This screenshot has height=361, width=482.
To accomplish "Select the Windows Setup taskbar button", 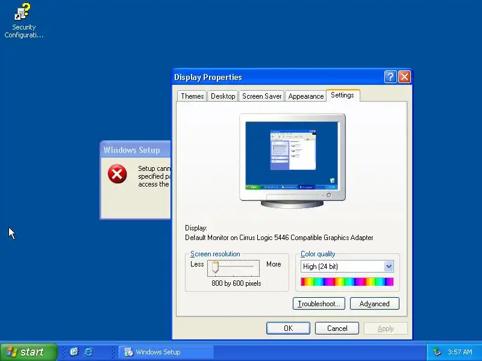I will (166, 352).
